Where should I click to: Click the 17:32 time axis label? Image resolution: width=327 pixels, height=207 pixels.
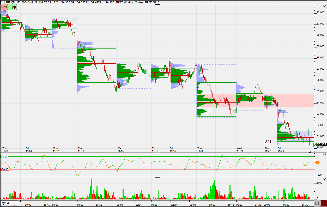(258, 205)
